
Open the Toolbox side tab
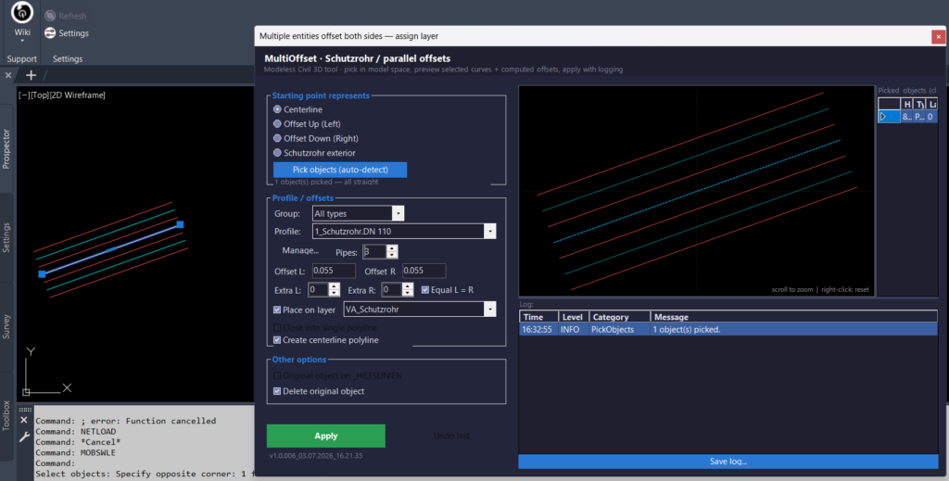pyautogui.click(x=6, y=415)
